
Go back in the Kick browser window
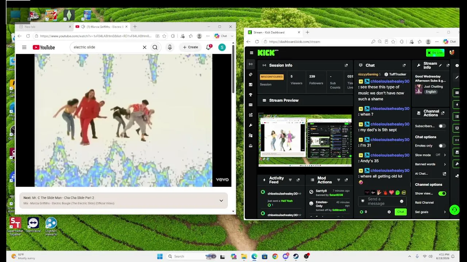click(248, 42)
